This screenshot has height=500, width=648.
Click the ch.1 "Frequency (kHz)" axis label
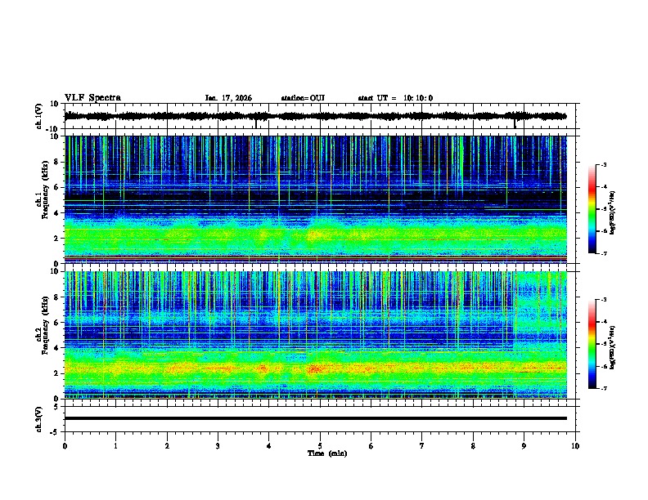pyautogui.click(x=46, y=190)
